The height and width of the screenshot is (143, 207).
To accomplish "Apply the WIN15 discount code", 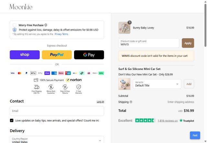I will coord(188,43).
